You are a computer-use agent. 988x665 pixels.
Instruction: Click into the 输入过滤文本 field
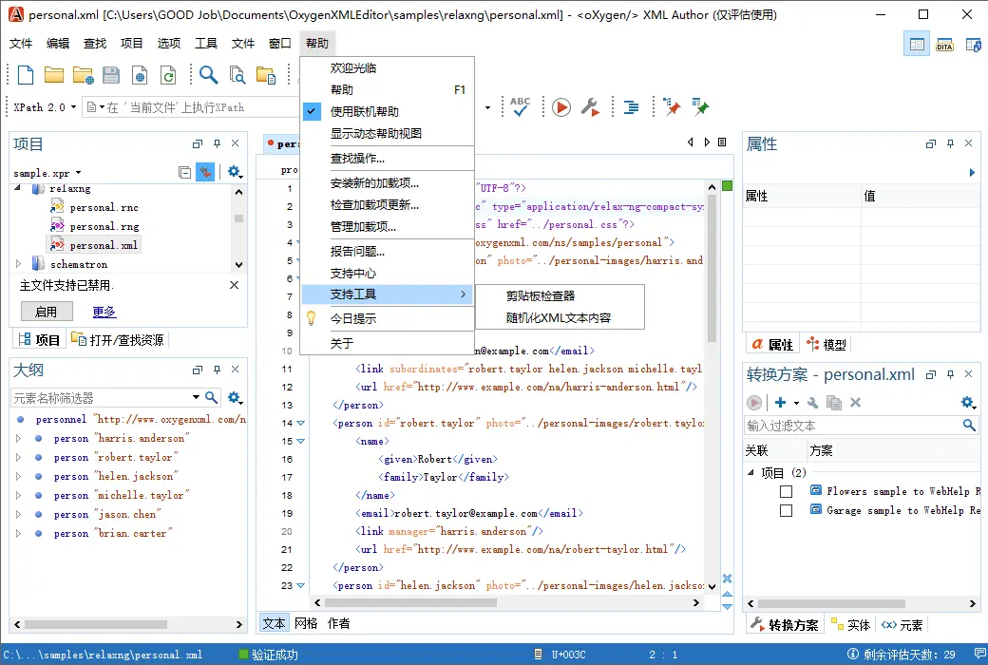[853, 426]
